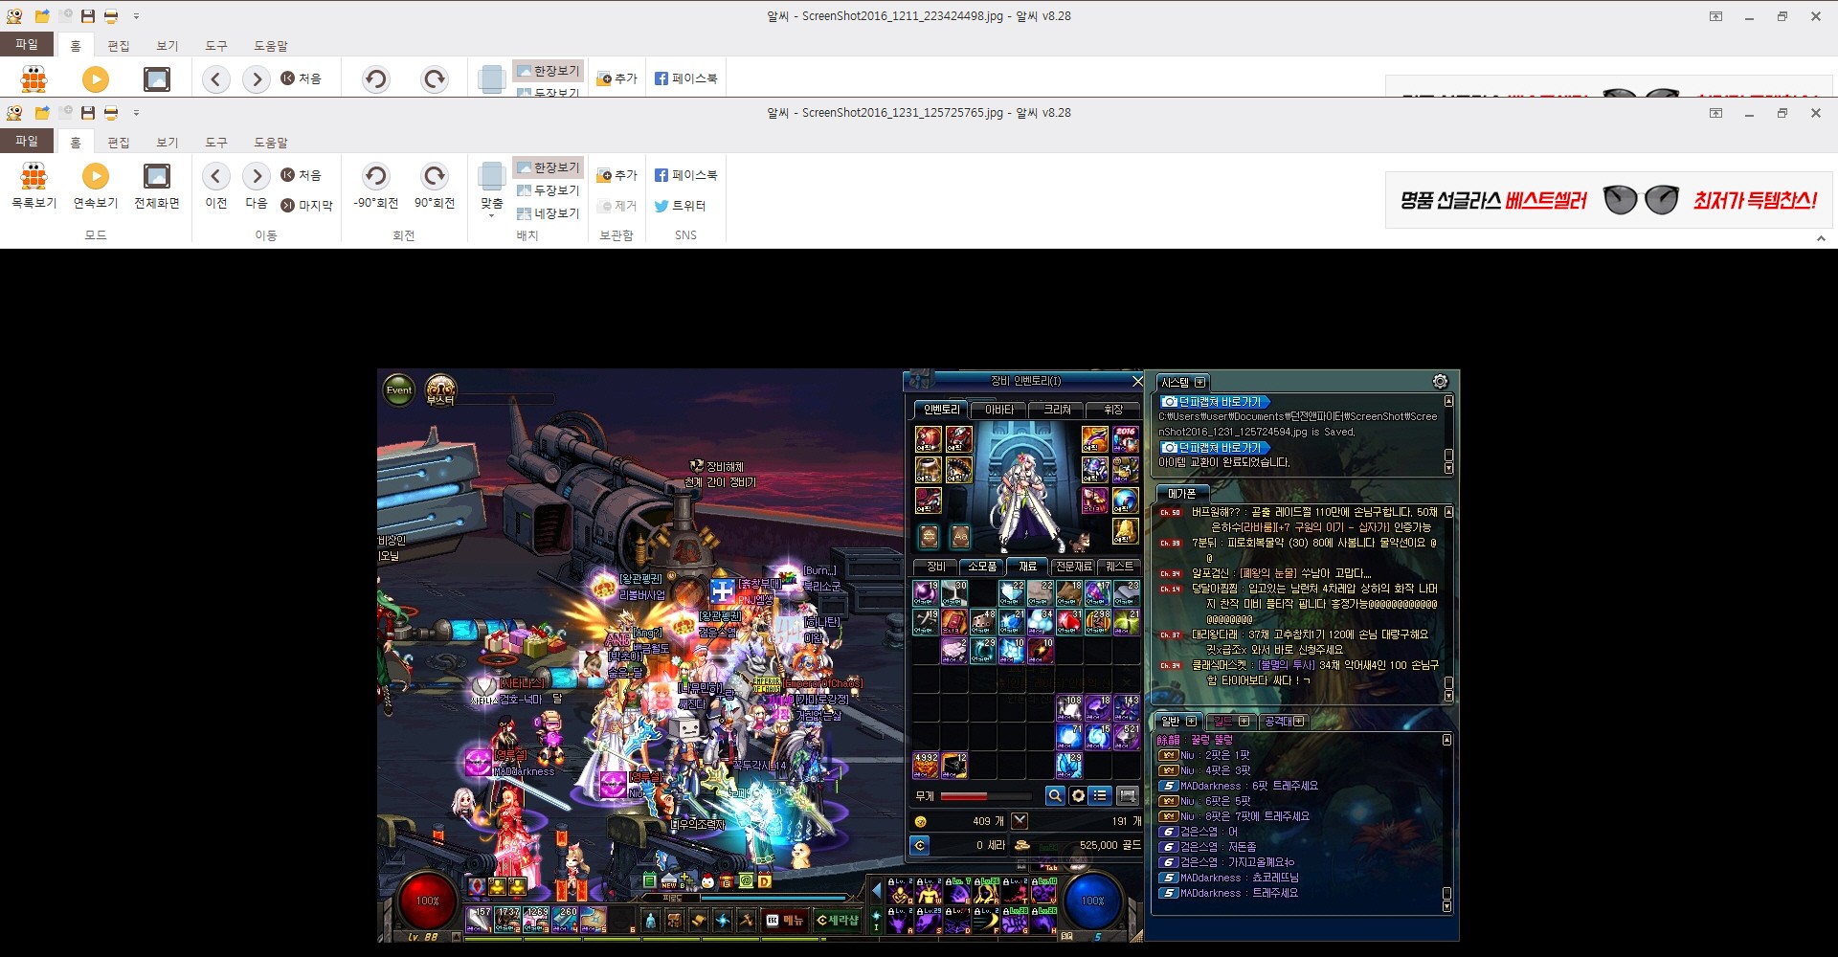Select 두장보기 two-page view
This screenshot has width=1838, height=957.
(549, 190)
